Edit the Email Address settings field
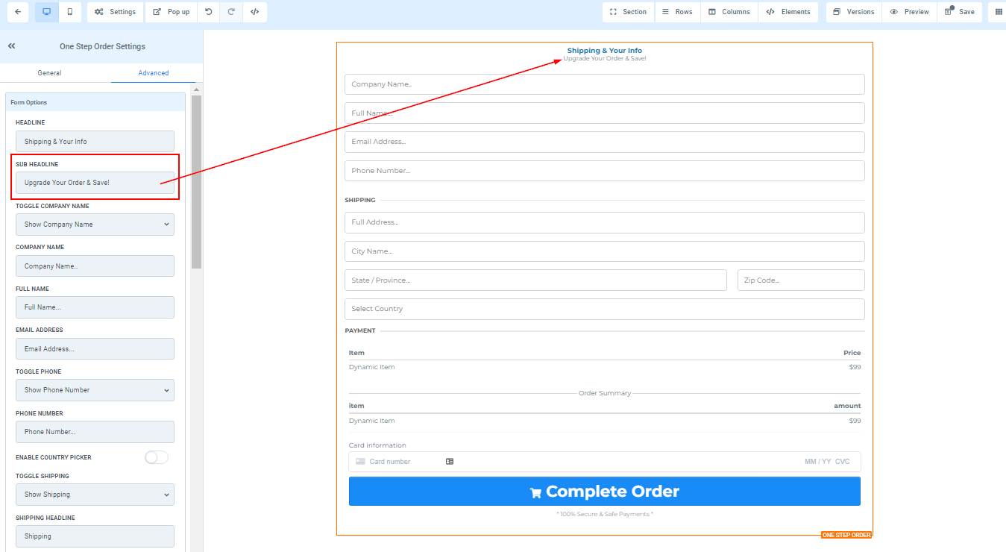Viewport: 1006px width, 552px height. pos(95,349)
